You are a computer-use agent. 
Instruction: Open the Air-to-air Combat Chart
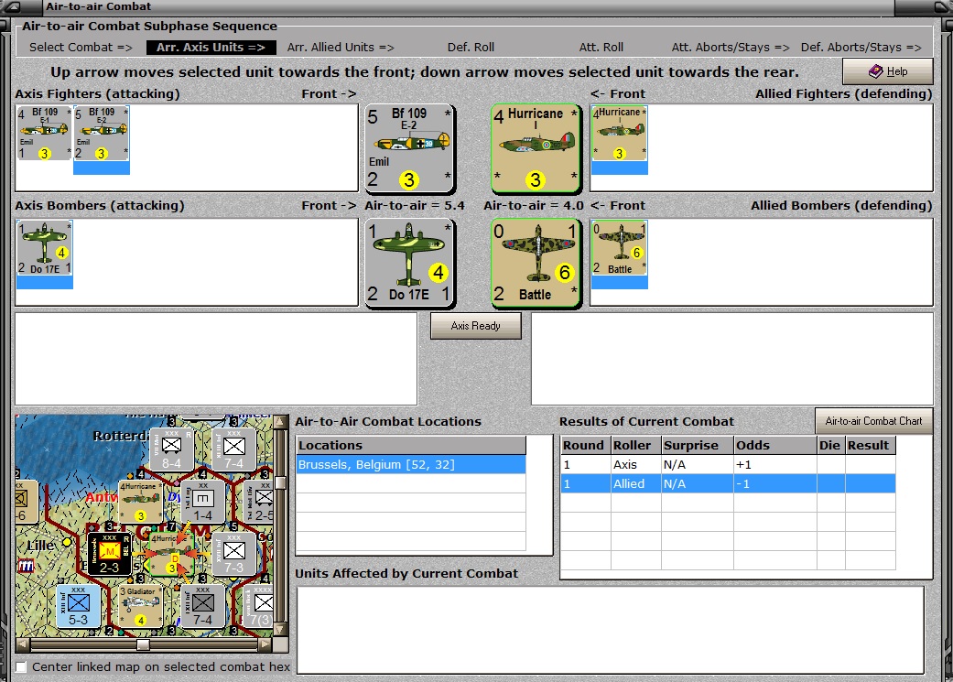pos(873,420)
